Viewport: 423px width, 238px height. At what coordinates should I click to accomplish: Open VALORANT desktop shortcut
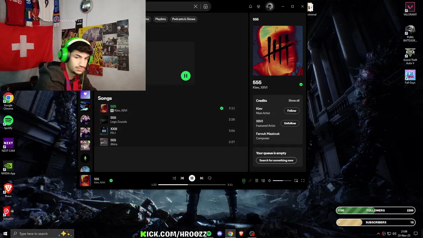(410, 9)
